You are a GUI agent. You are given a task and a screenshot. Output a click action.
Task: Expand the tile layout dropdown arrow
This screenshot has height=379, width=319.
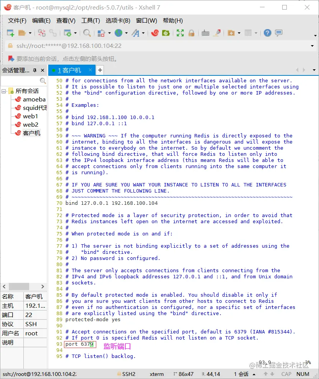click(x=256, y=33)
